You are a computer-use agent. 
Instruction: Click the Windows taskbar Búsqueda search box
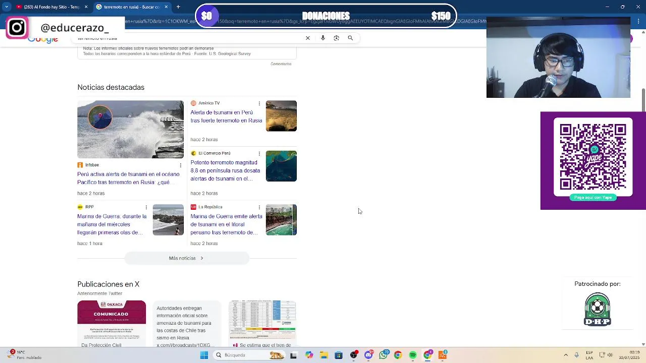pos(249,355)
